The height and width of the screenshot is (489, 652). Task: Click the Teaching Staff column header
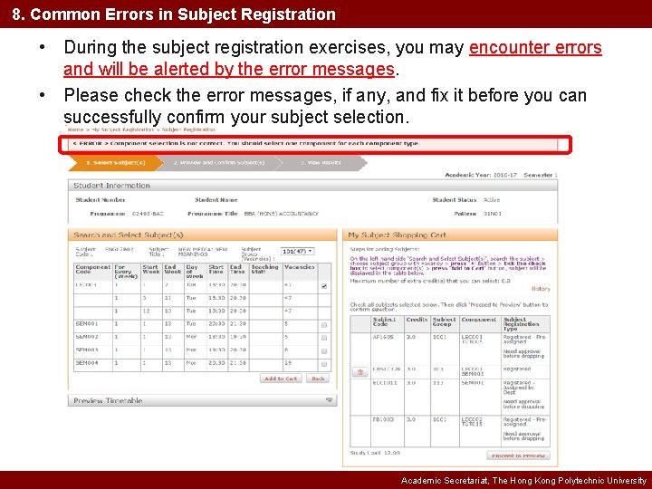point(264,270)
